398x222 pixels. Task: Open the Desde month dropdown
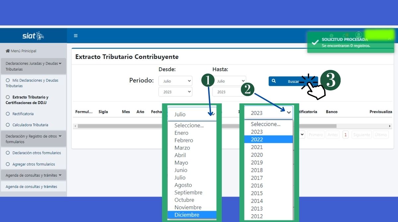pos(175,81)
